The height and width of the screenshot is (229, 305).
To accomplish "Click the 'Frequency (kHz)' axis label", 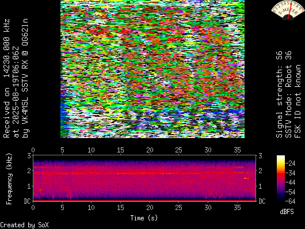I will pos(9,179).
